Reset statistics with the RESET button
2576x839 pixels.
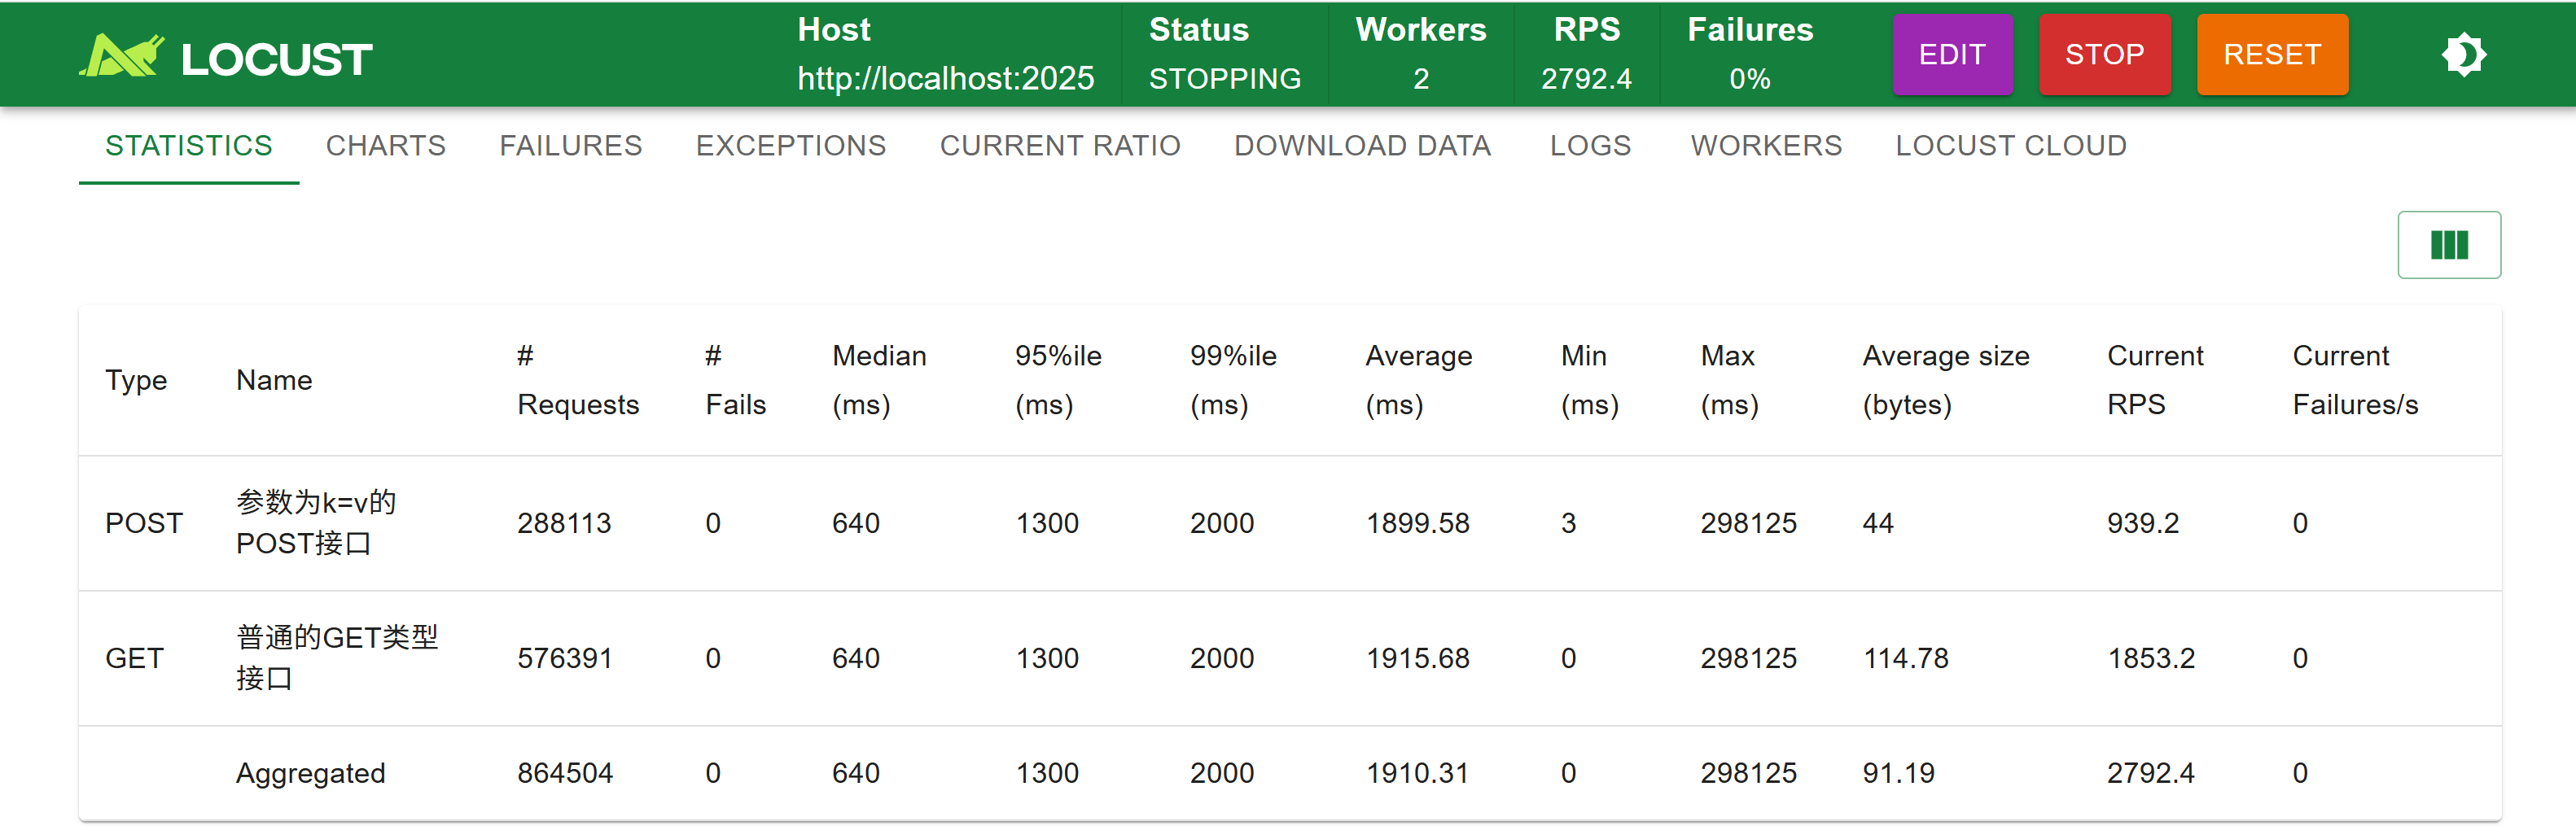pyautogui.click(x=2272, y=55)
